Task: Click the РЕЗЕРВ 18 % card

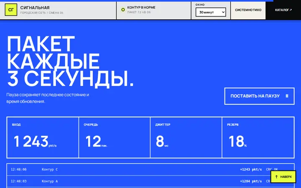Action: pos(258,137)
